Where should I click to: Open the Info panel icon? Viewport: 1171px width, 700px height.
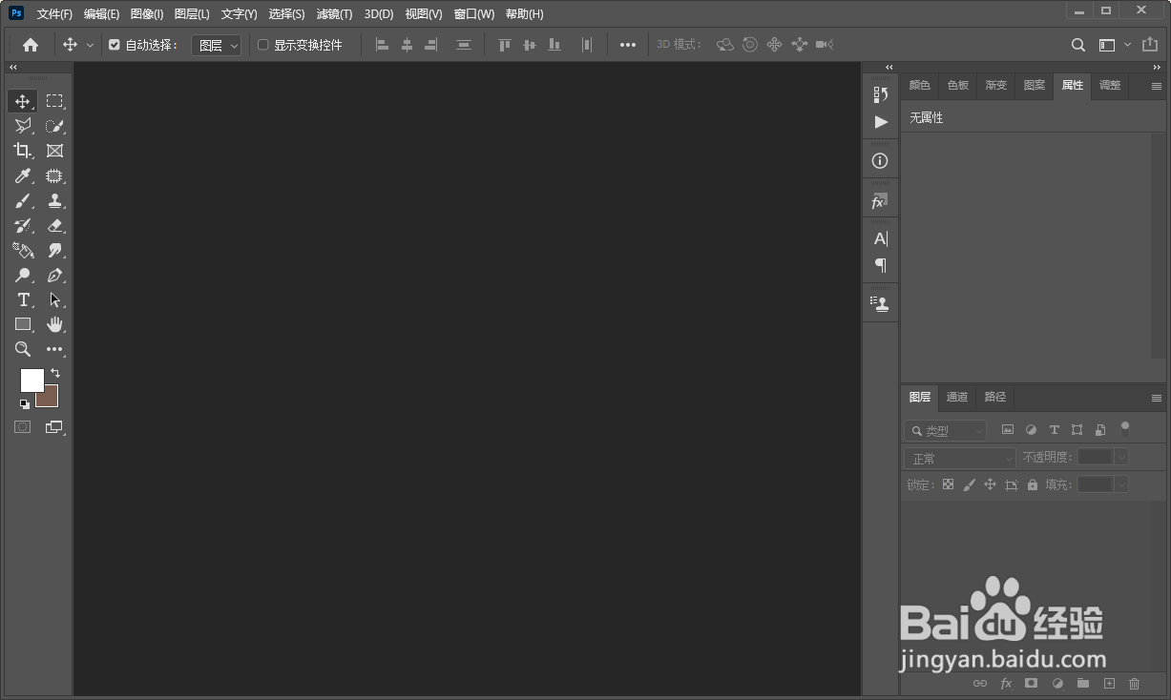point(880,161)
